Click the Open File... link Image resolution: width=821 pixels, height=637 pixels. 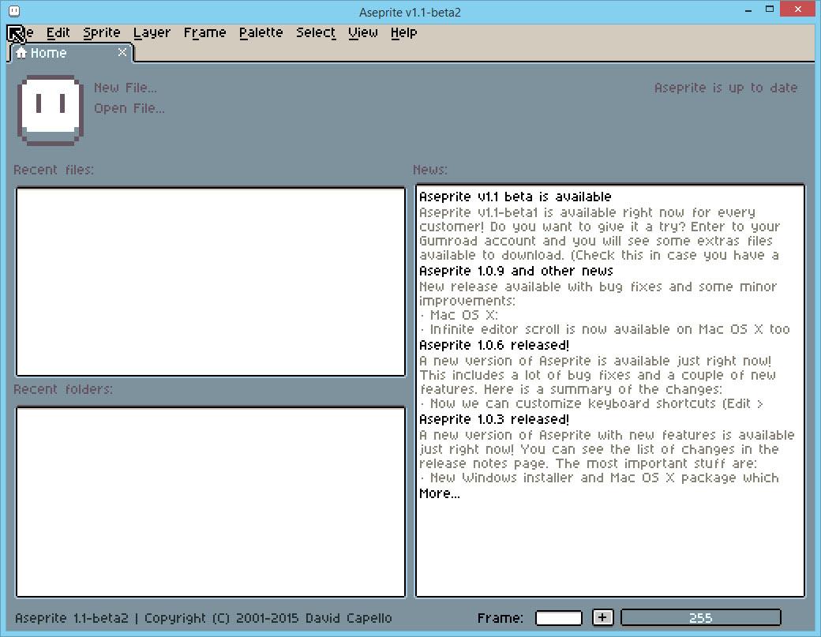pyautogui.click(x=129, y=108)
